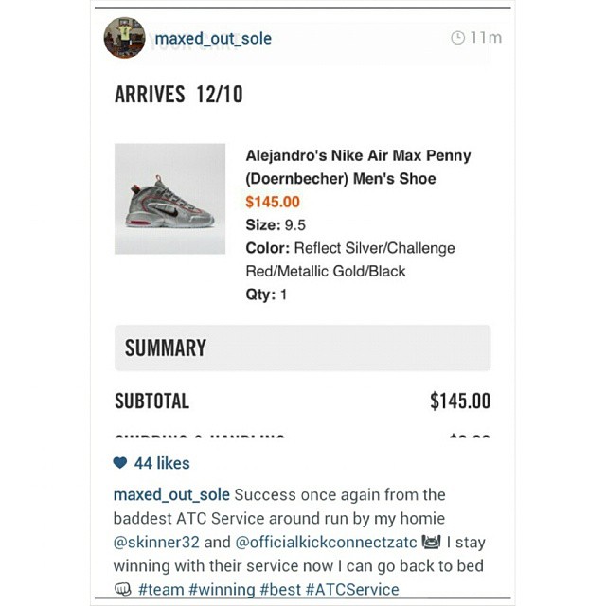Visit the @officialkickconnectzatc mention
This screenshot has height=606, width=606.
326,543
